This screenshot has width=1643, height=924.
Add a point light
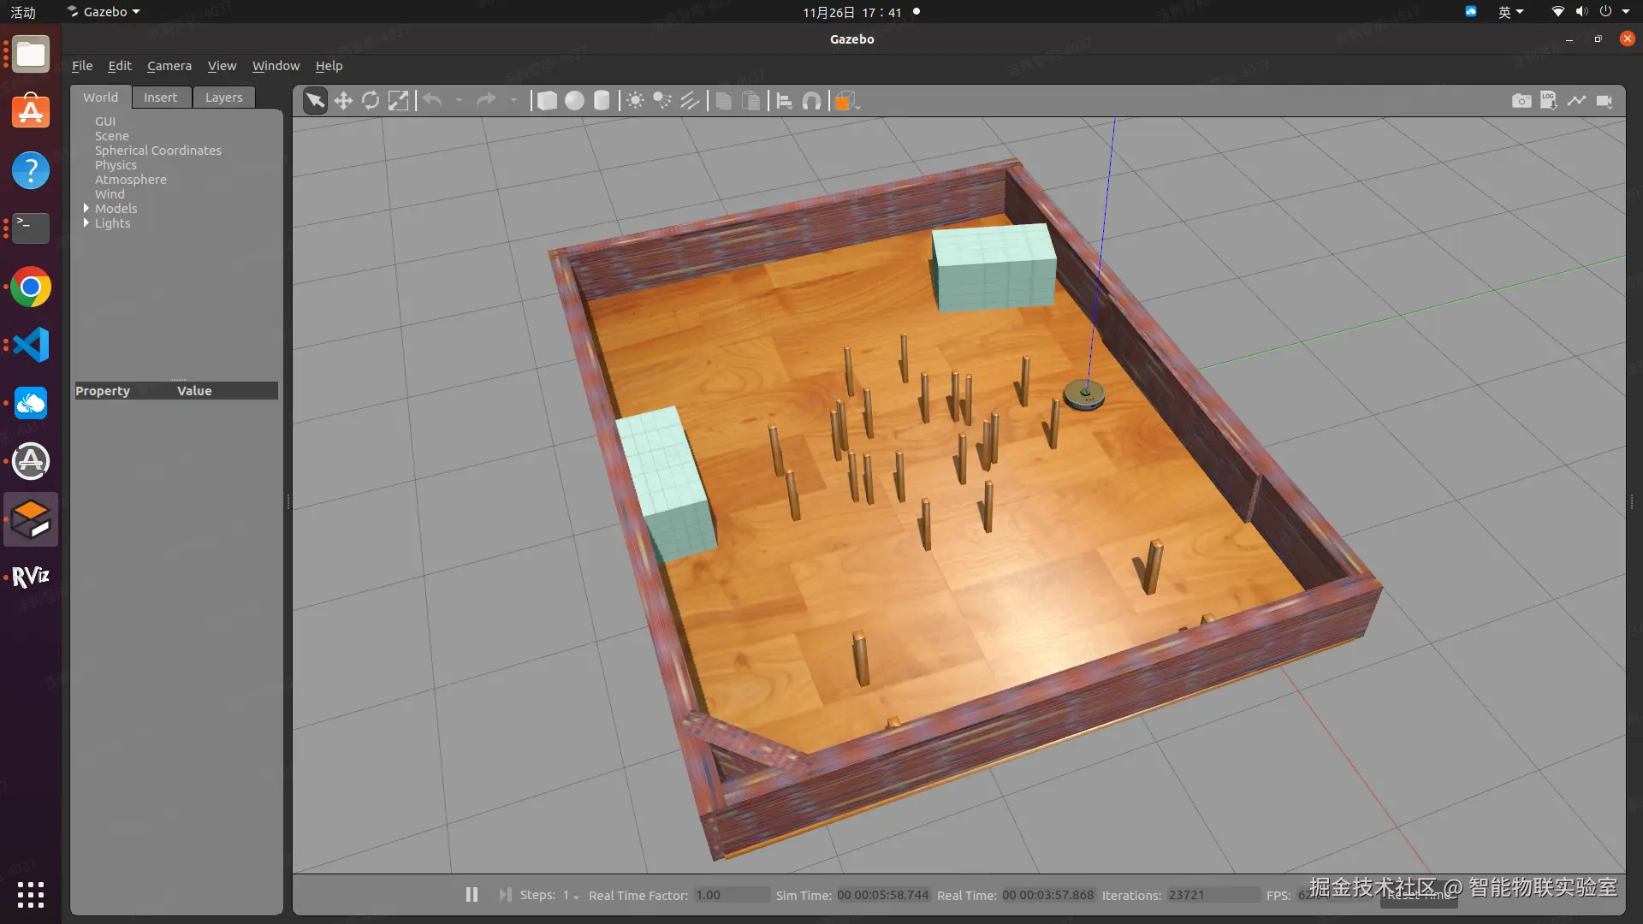pos(635,101)
